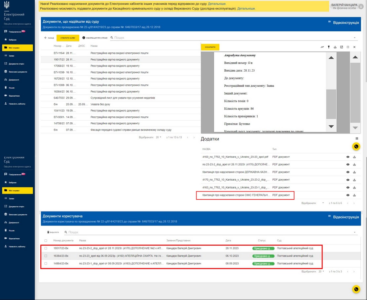Preview the Квитанція ДЕРЖАВНА КАЗН... via eye icon
Viewport: 367px width, 300px height.
(348, 172)
